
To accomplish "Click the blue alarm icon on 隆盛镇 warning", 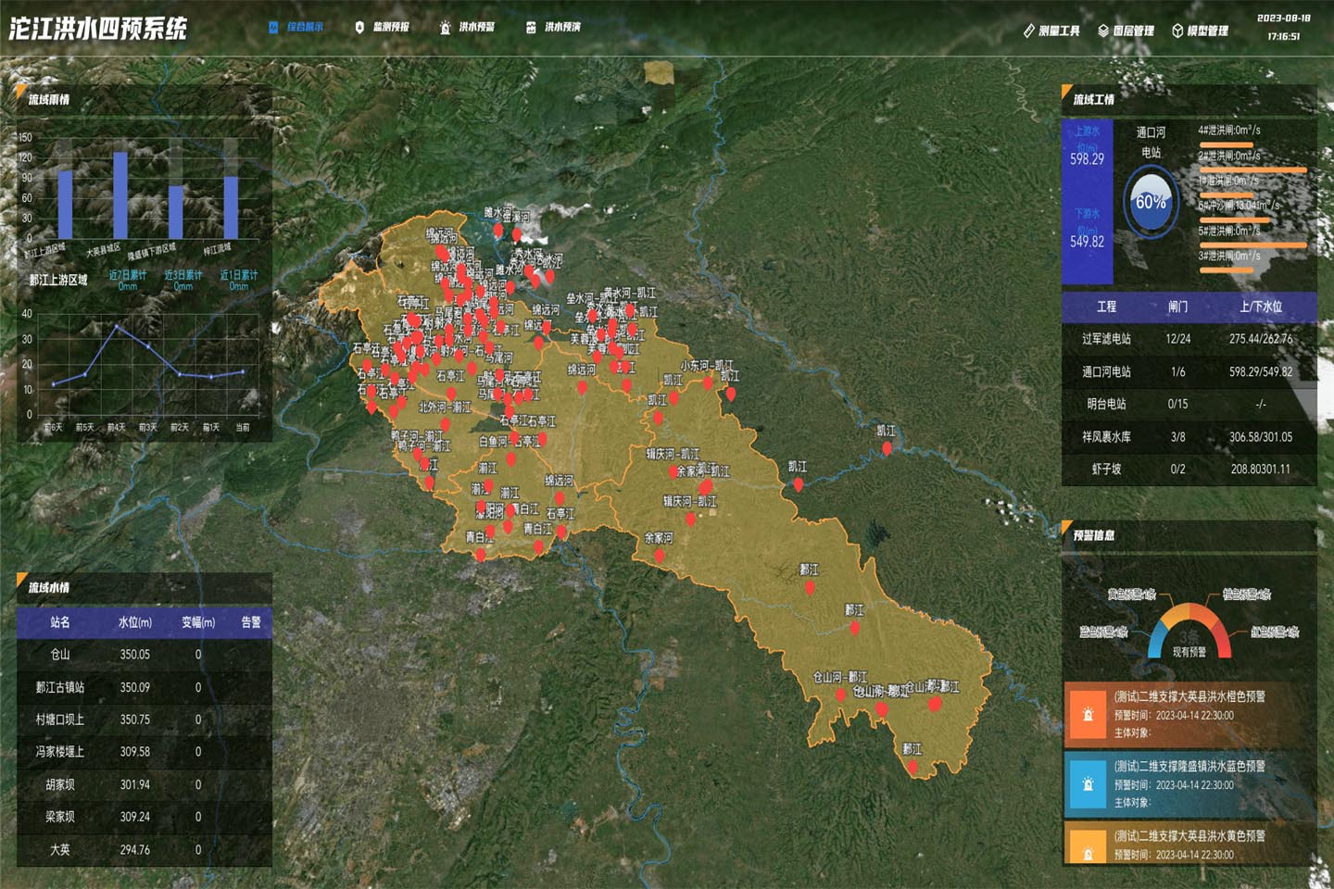I will (1088, 783).
